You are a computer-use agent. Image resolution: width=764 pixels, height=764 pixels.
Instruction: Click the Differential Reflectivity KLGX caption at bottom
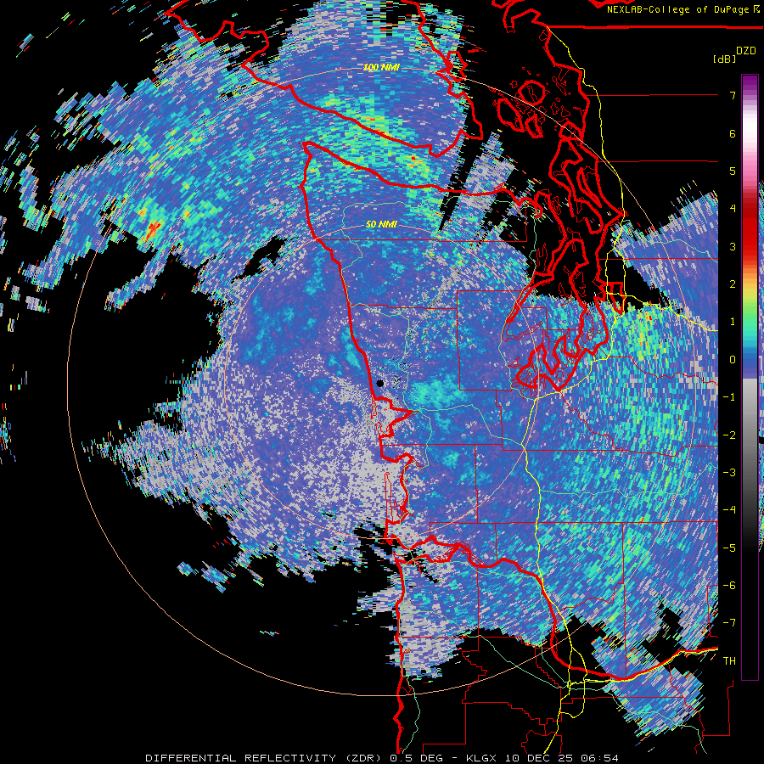382,758
